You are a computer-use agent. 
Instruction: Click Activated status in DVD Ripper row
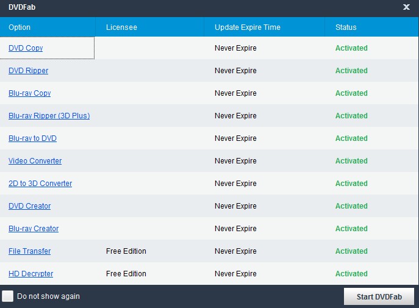[351, 71]
